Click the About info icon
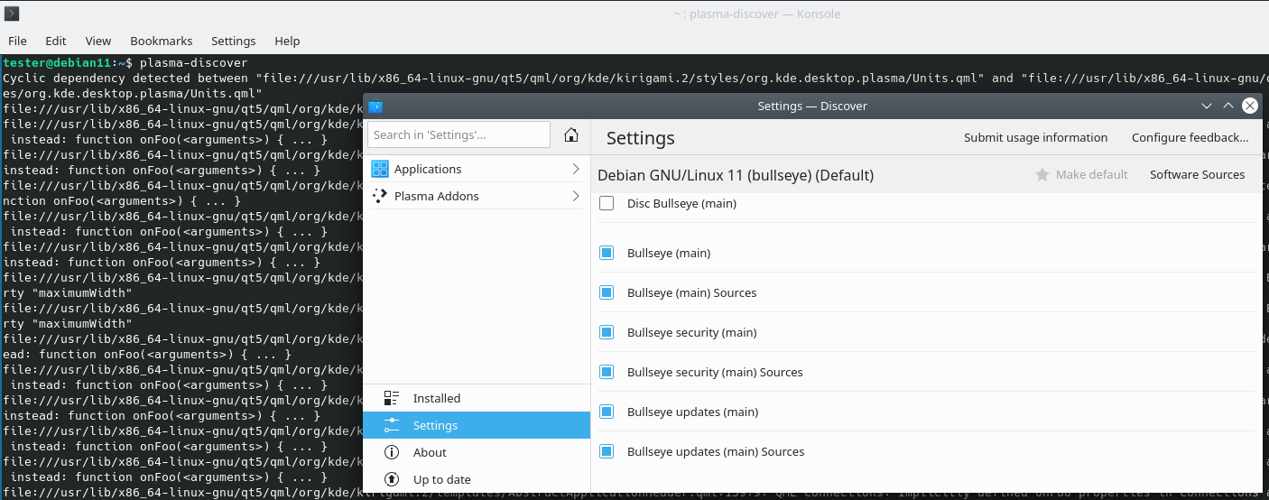This screenshot has width=1269, height=500. tap(392, 452)
